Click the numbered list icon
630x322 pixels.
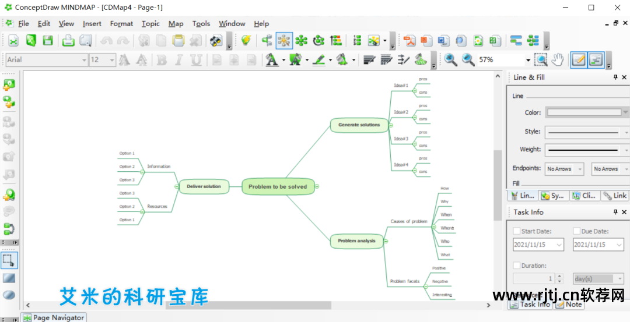[x=357, y=40]
